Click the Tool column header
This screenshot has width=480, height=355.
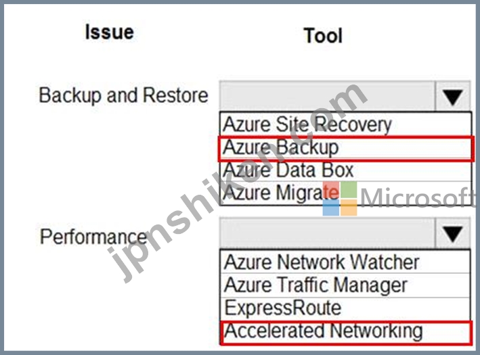pyautogui.click(x=323, y=36)
